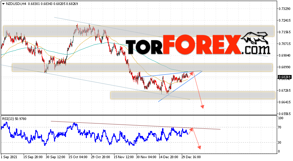
Task: Click the RSI level 70 label
Action: click(280, 127)
